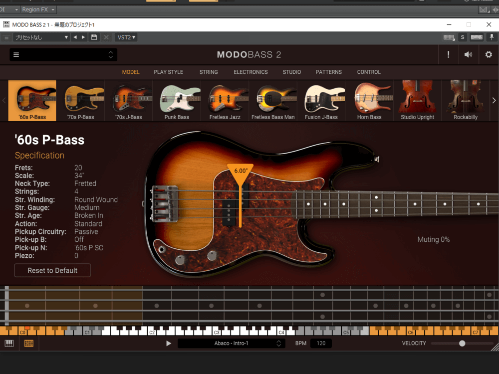Image resolution: width=499 pixels, height=374 pixels.
Task: Open the host preset dropdown プリセットなし
Action: 41,37
